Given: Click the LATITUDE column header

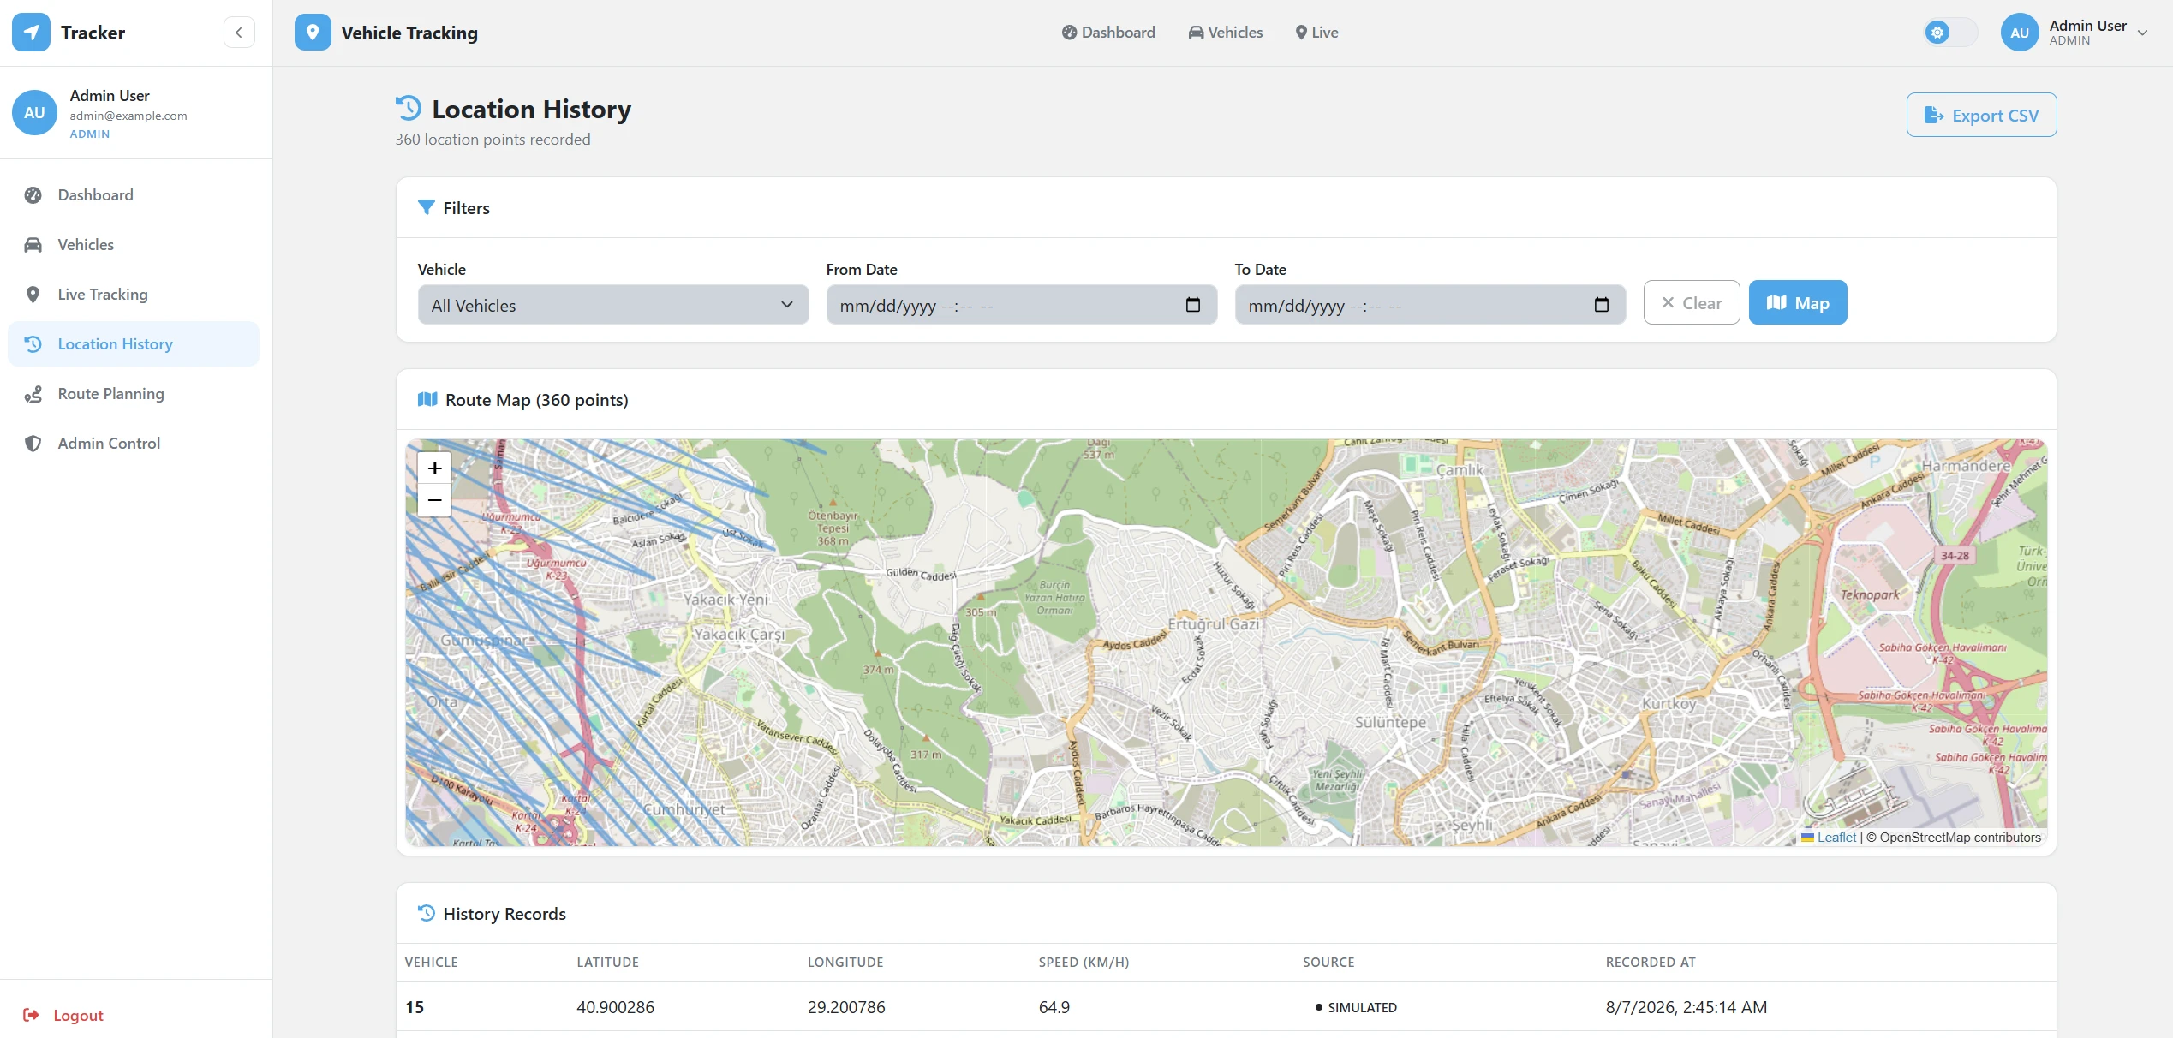Looking at the screenshot, I should (x=607, y=963).
